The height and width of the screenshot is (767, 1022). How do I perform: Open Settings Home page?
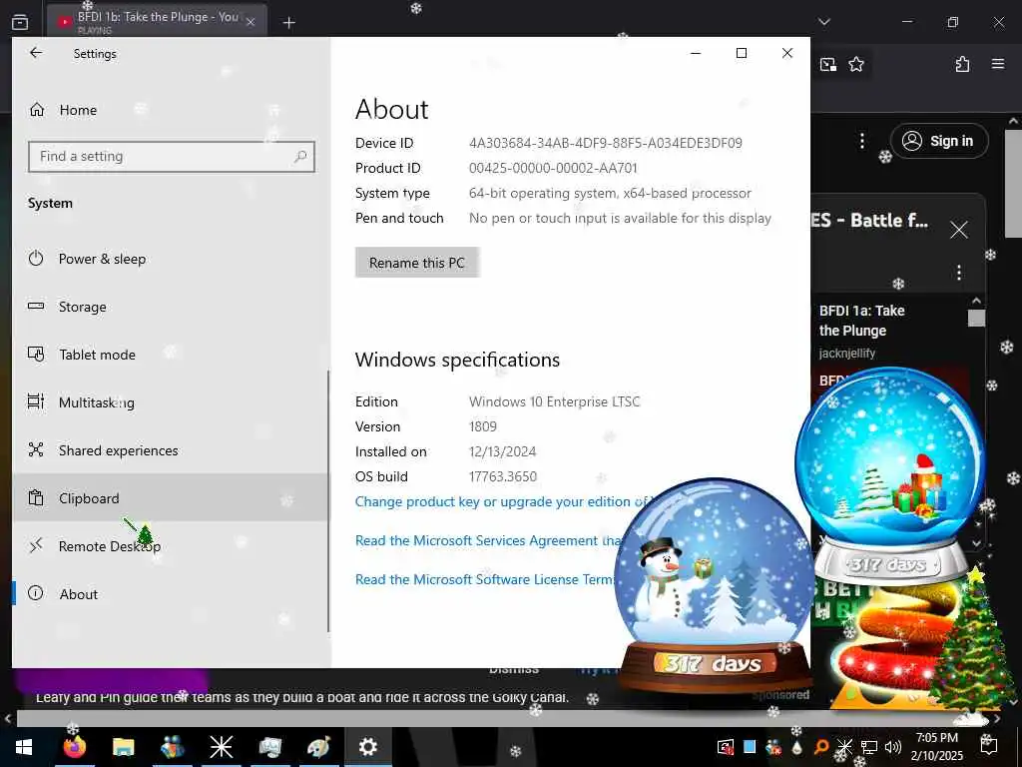(63, 110)
